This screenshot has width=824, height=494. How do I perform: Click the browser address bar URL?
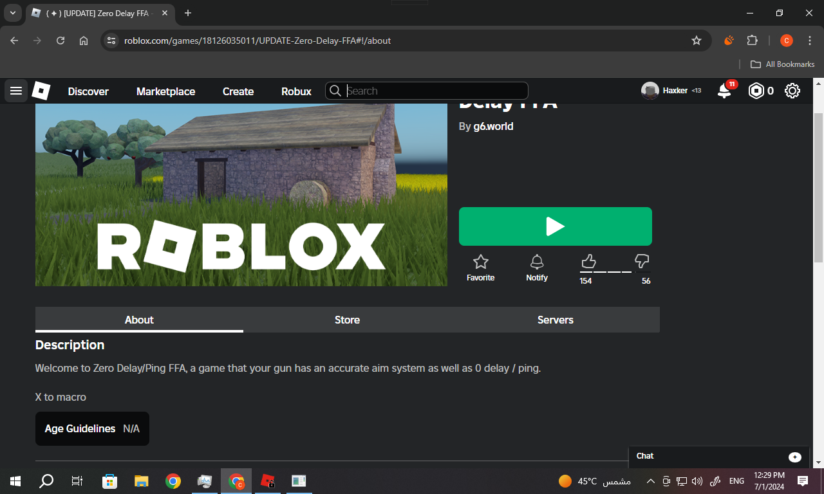(x=257, y=41)
